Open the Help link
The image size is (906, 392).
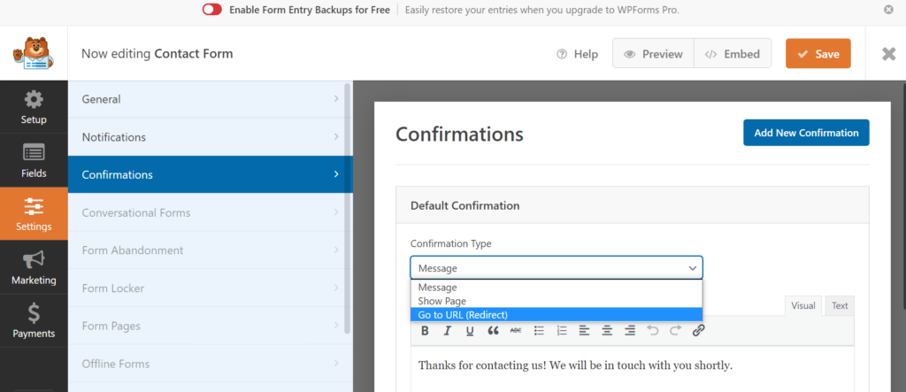577,54
